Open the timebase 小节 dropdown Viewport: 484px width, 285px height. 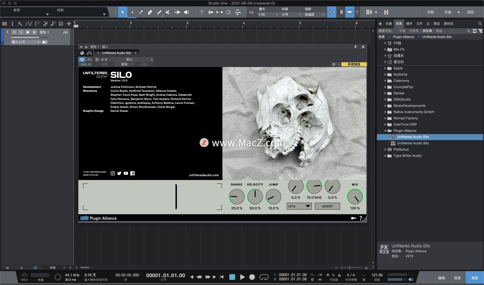click(x=291, y=15)
